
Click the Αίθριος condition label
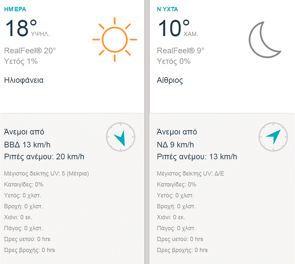click(x=170, y=80)
